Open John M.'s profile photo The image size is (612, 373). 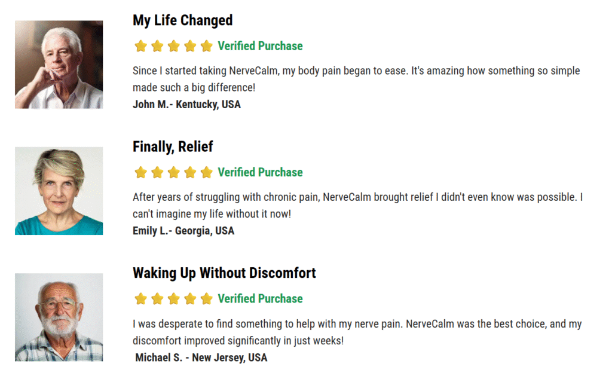59,65
